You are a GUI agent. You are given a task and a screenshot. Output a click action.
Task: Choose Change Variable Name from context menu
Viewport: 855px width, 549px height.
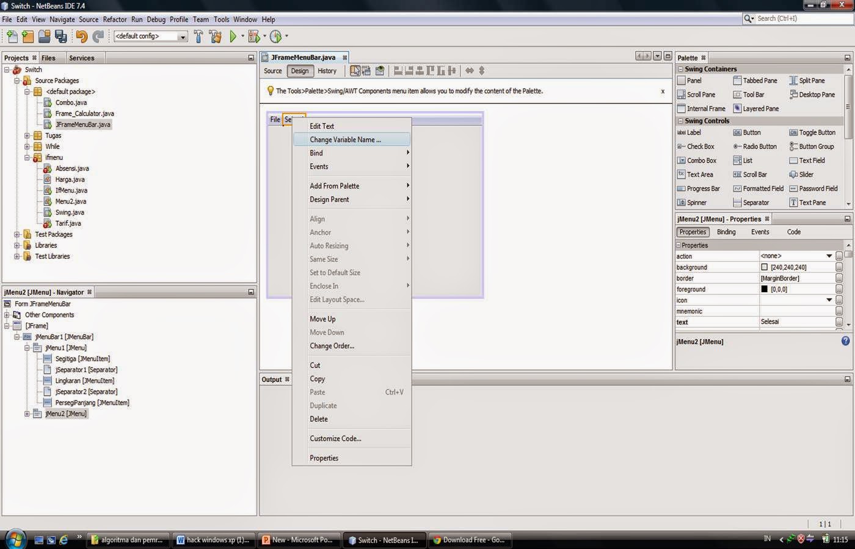point(352,140)
